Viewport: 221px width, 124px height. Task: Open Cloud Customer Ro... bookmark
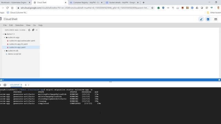tap(17, 13)
